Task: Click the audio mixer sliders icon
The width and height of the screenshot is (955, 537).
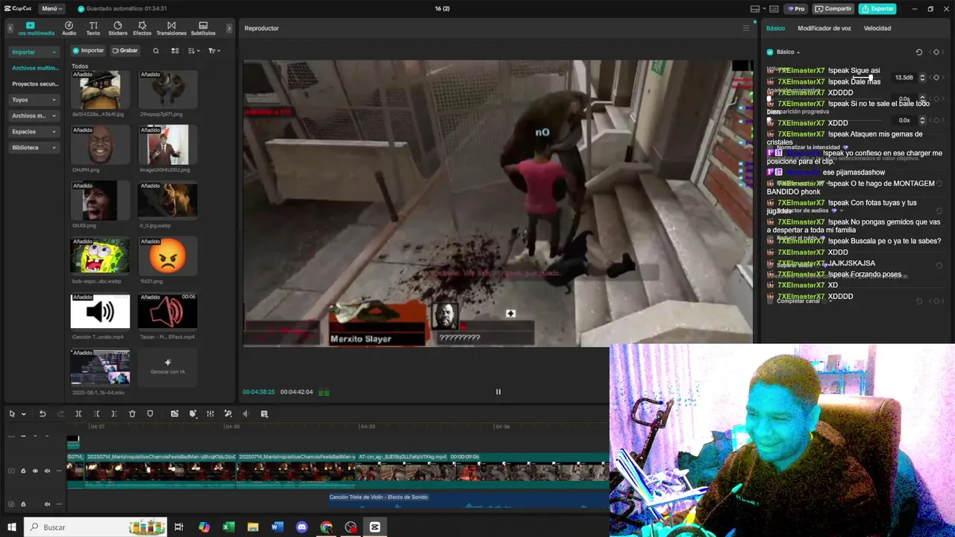Action: coord(210,414)
